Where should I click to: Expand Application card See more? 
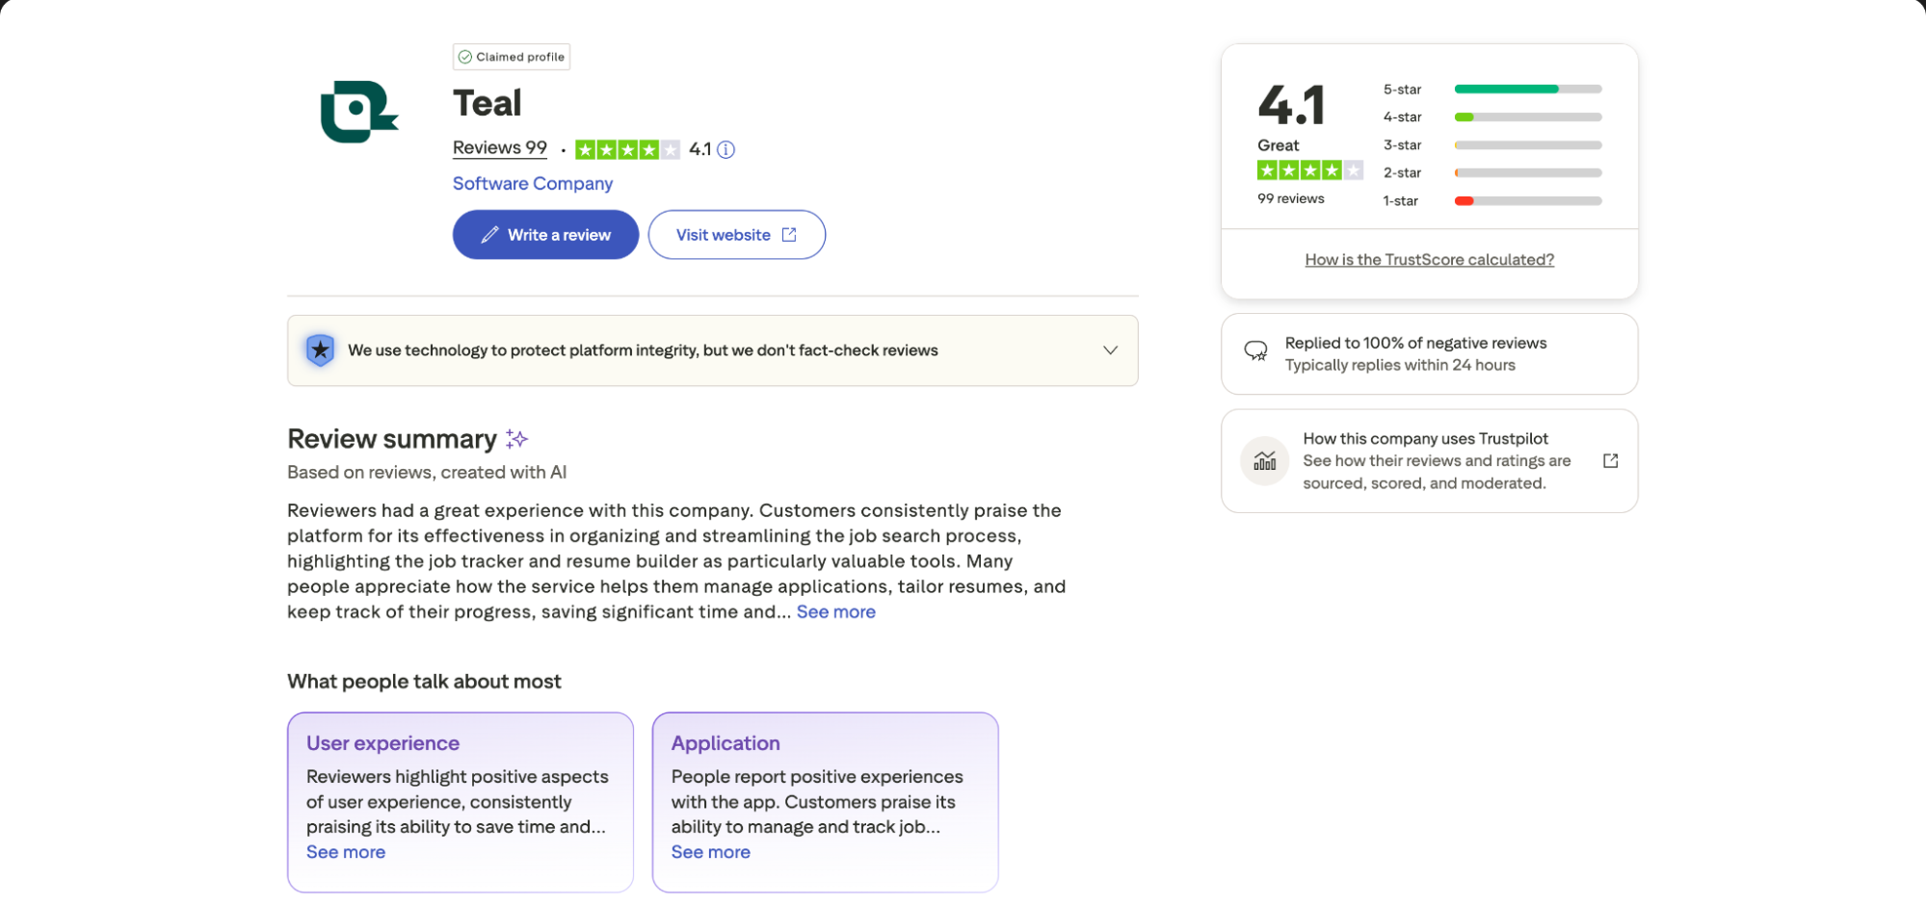click(710, 852)
